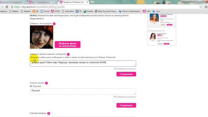Reload the page with the refresh icon

tap(7, 7)
